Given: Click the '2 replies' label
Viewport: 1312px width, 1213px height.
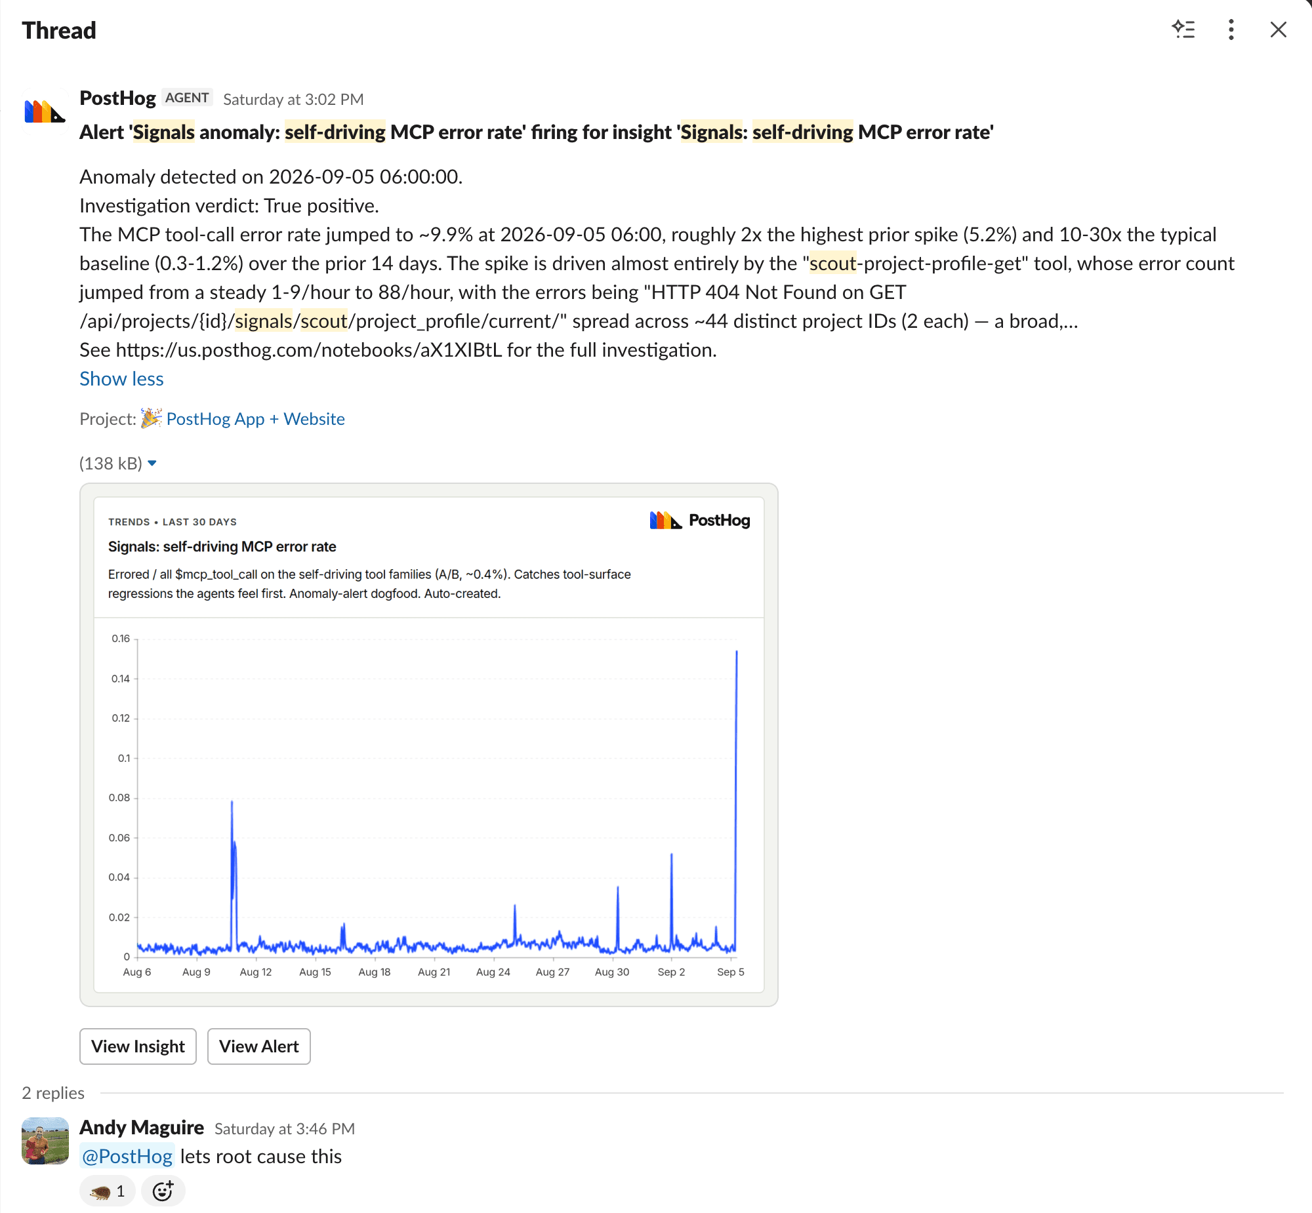Looking at the screenshot, I should (x=53, y=1093).
